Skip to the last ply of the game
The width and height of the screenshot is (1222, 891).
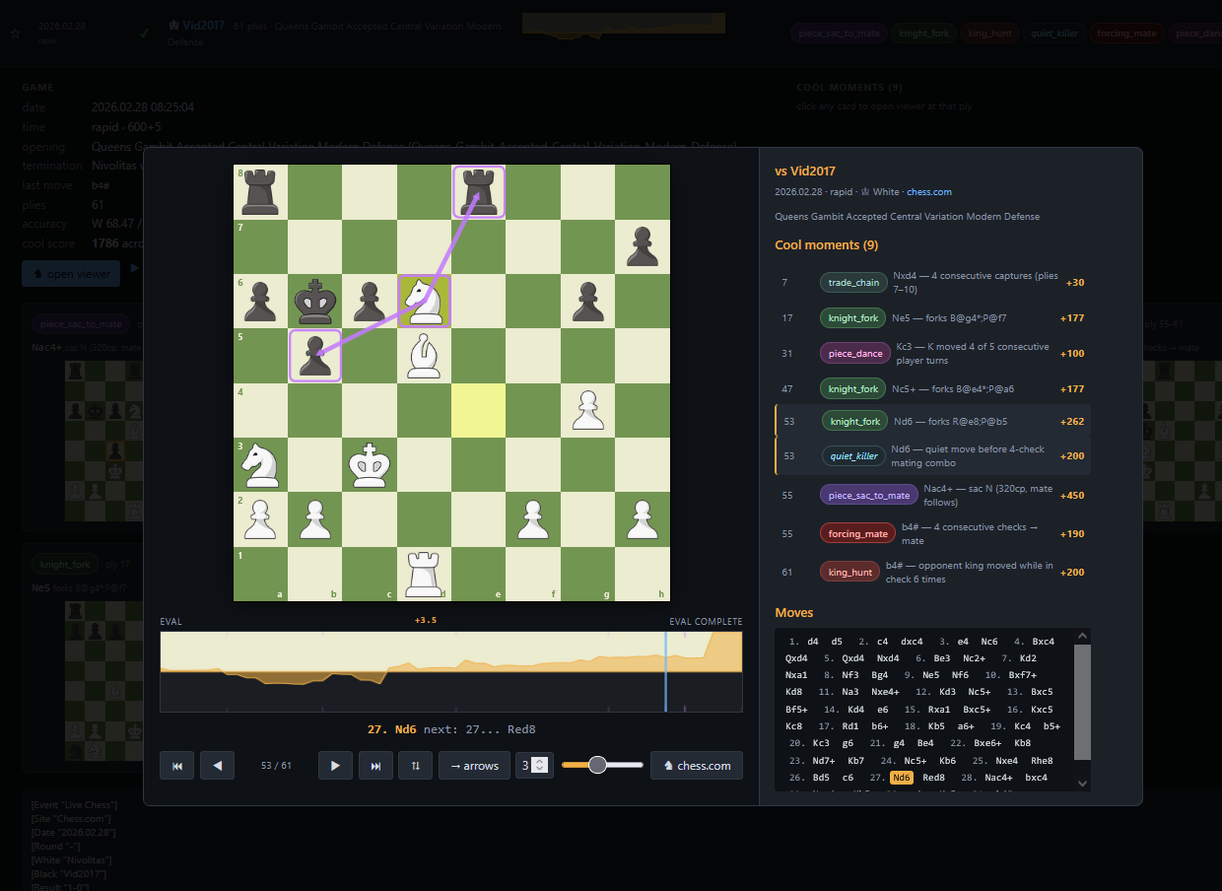[x=375, y=766]
